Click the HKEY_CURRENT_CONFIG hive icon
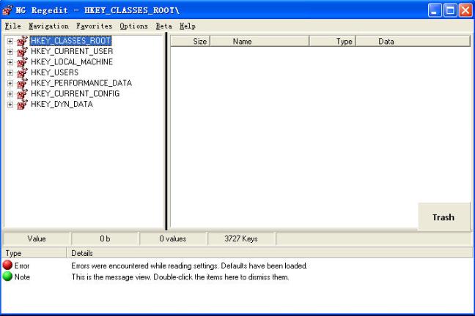Viewport: 475px width, 316px height. pyautogui.click(x=22, y=94)
